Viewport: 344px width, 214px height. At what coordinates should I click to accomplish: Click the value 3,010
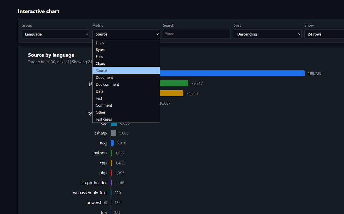point(121,143)
